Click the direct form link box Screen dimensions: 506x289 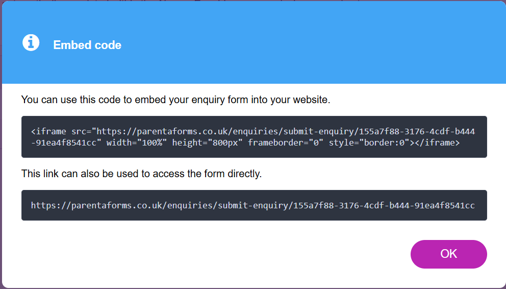[x=254, y=205]
